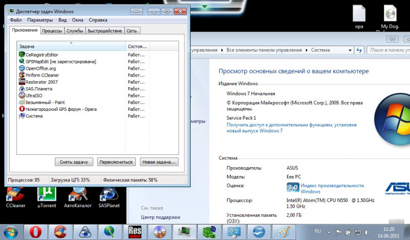Screen dimensions: 410x240
Task: Open Индекс производительности Windows link
Action: 332,188
